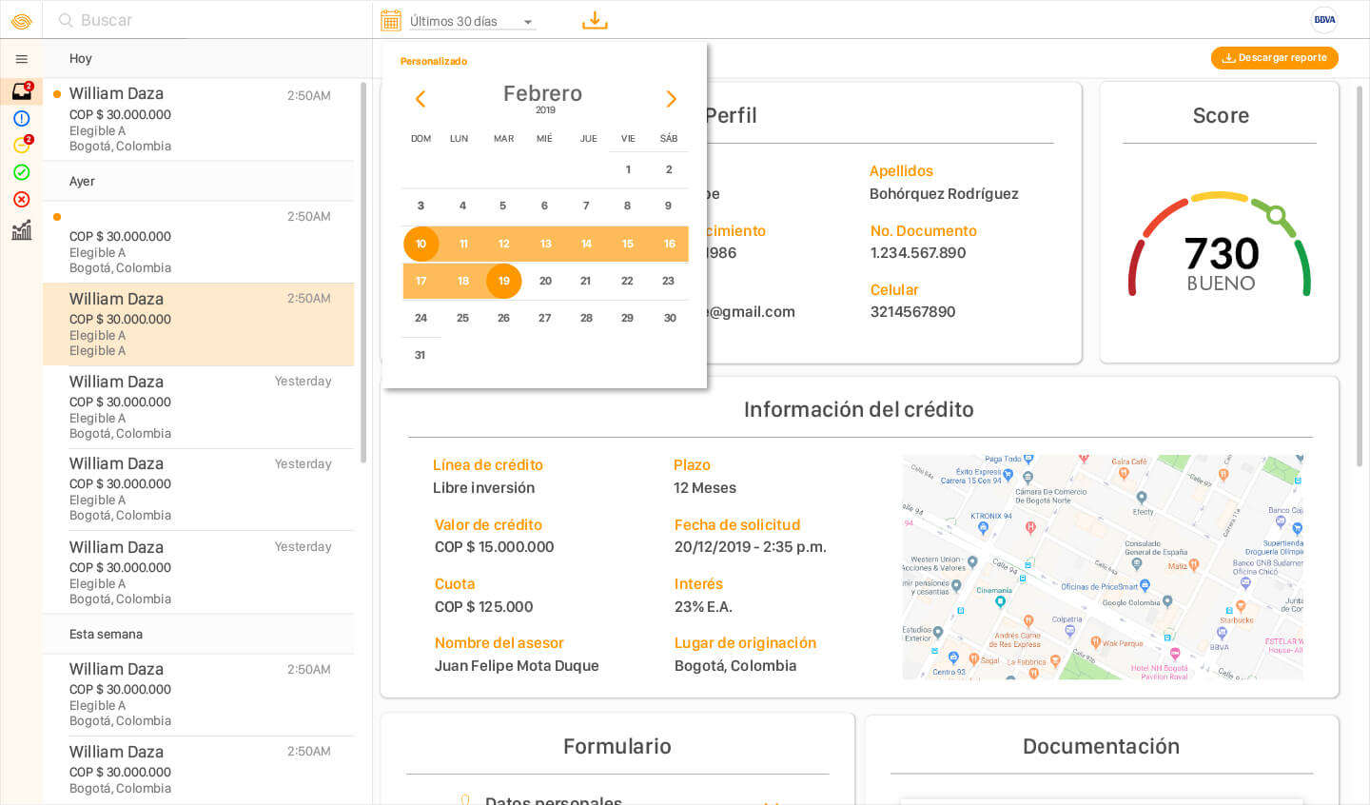Pick day 25 in the calendar
This screenshot has width=1370, height=805.
462,318
